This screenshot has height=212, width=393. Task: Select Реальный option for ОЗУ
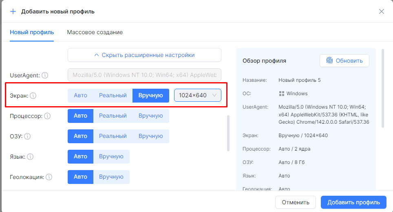113,136
